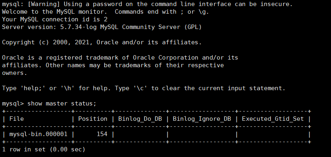Viewport: 331px width, 157px height.
Task: Click the 'Oracle is a registered trademark' line
Action: click(120, 58)
